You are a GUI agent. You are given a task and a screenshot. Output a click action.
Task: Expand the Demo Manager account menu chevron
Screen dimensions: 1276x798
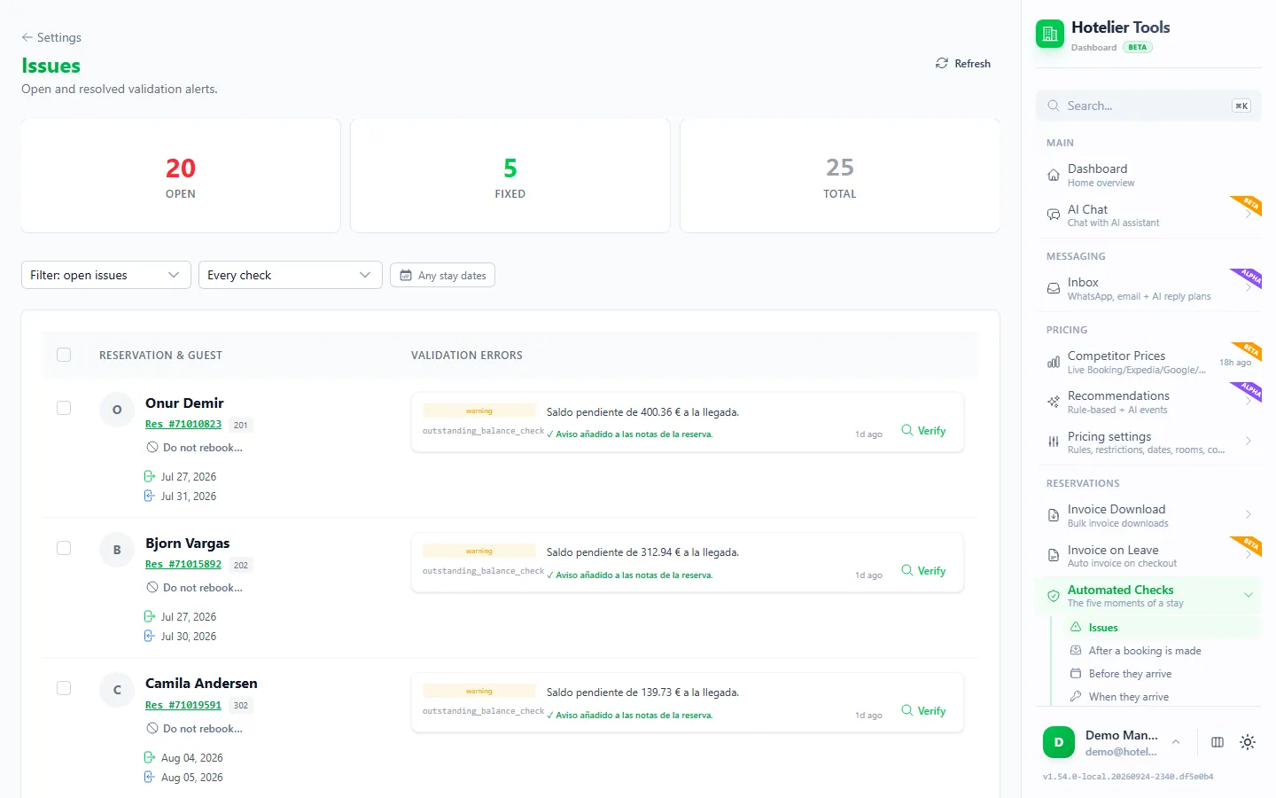pos(1176,742)
